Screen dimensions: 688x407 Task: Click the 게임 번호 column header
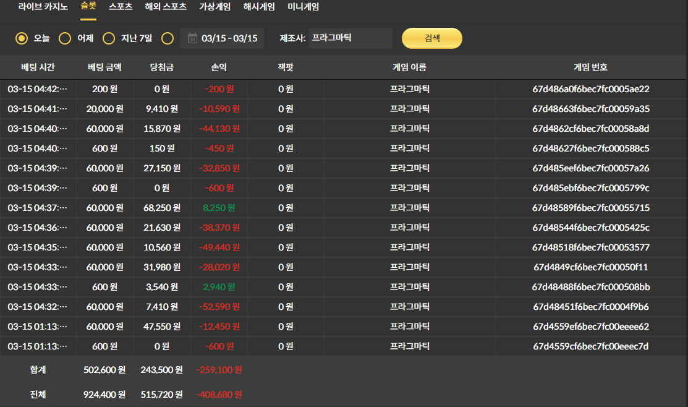tap(590, 67)
